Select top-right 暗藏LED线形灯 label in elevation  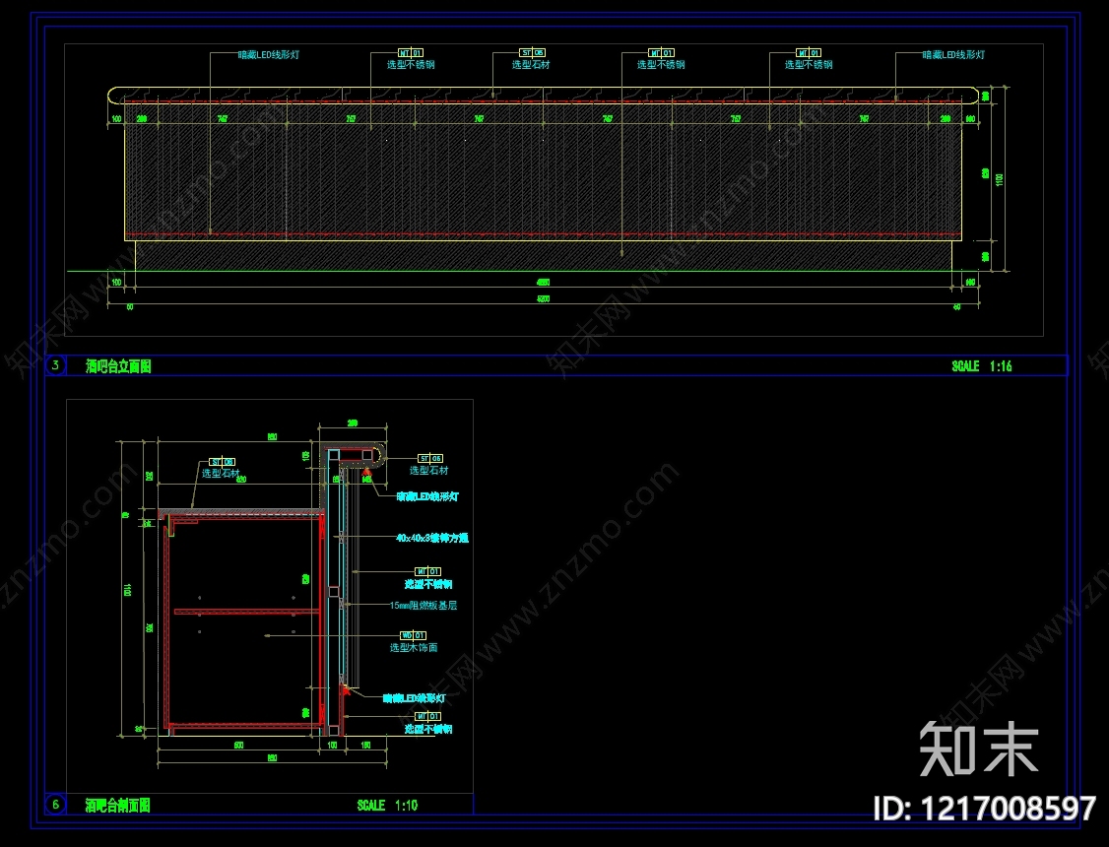[953, 54]
